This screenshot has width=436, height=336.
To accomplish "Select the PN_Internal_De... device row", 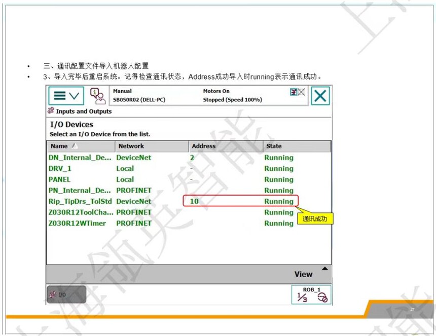I will pos(189,191).
